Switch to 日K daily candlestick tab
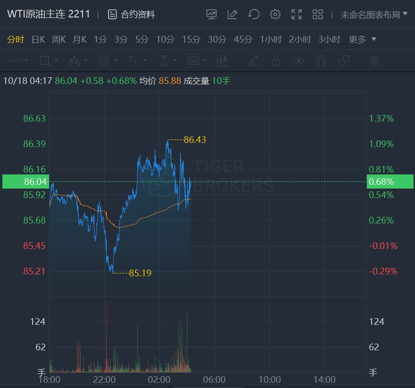The width and height of the screenshot is (415, 388). pos(38,40)
